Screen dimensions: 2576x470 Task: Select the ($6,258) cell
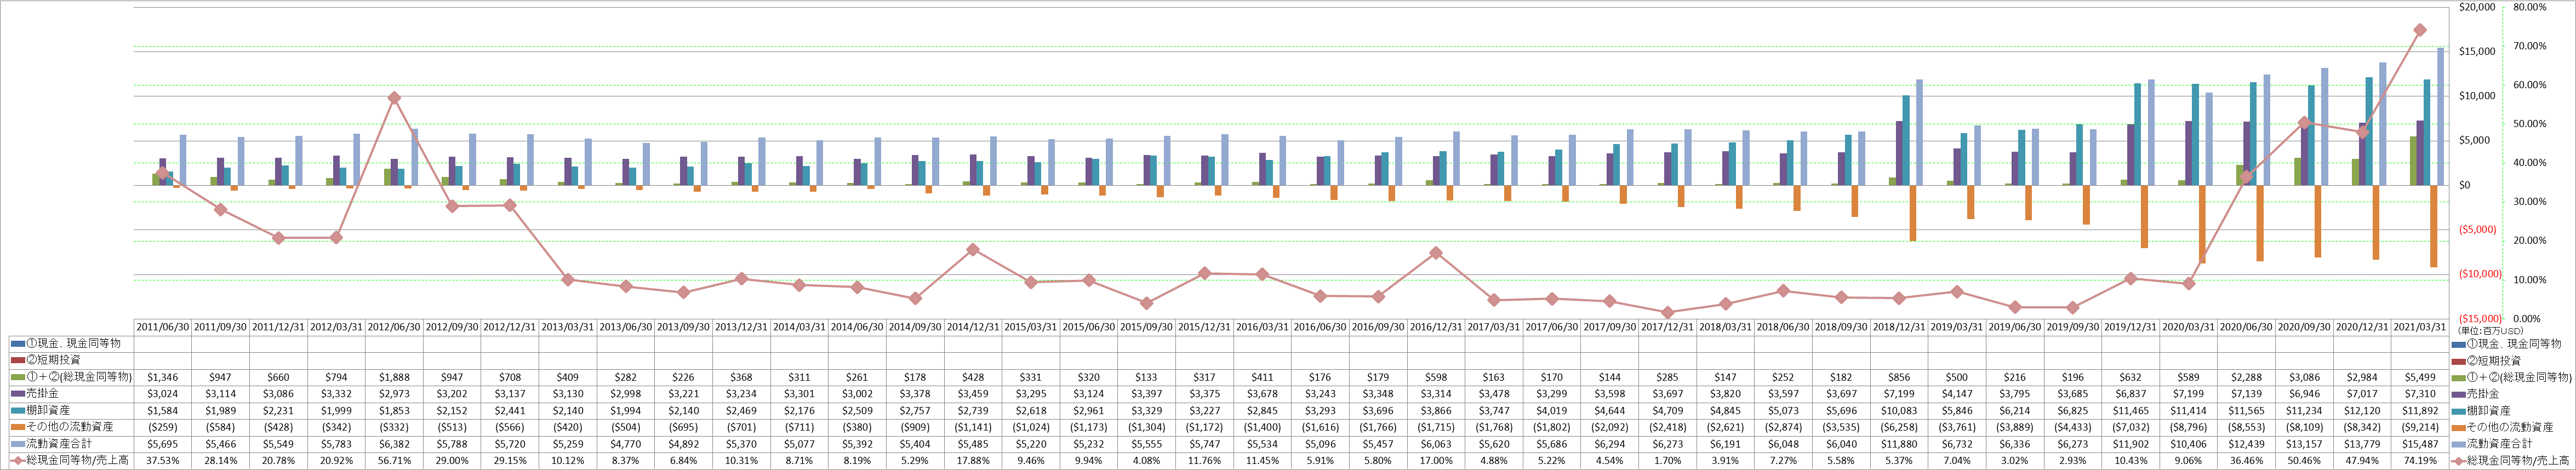[x=1899, y=427]
